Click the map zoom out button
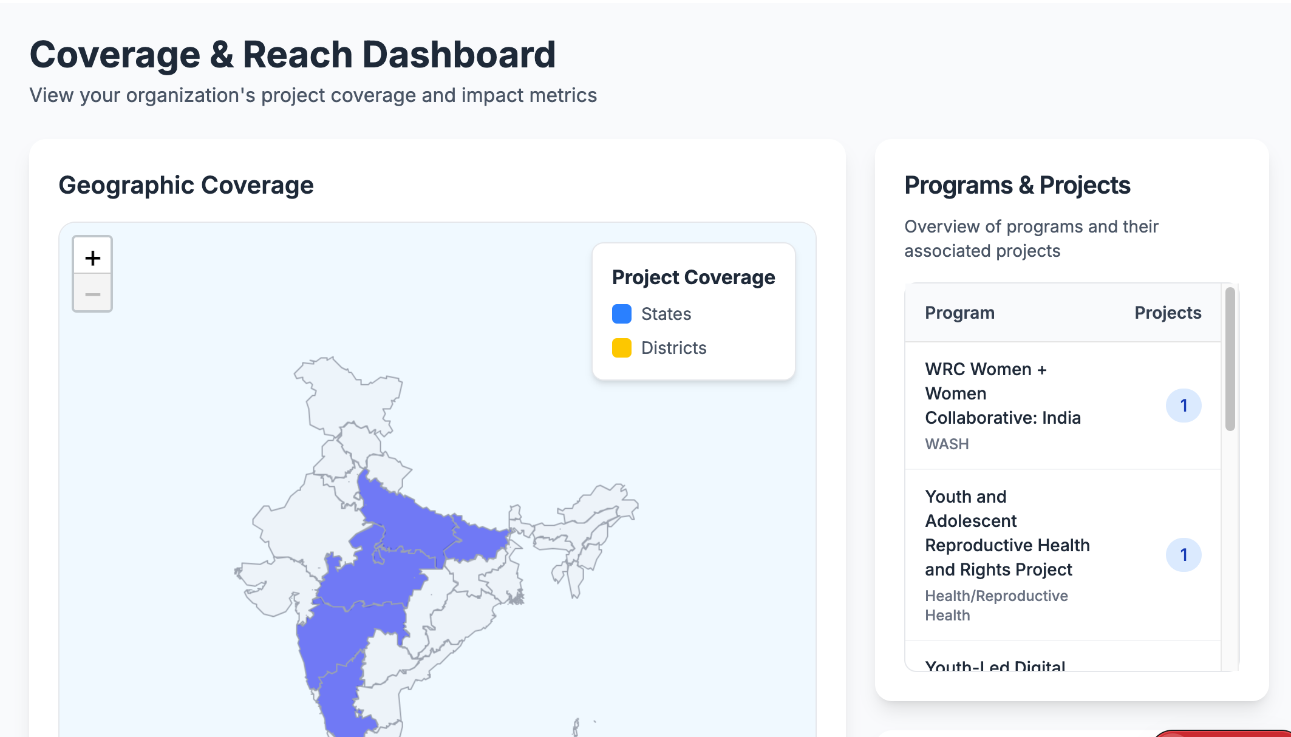The width and height of the screenshot is (1291, 737). coord(92,294)
